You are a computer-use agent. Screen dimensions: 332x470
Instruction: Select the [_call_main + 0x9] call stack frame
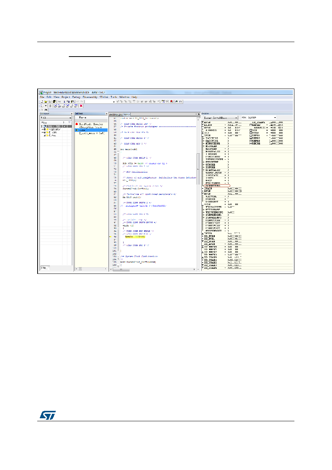(x=91, y=133)
